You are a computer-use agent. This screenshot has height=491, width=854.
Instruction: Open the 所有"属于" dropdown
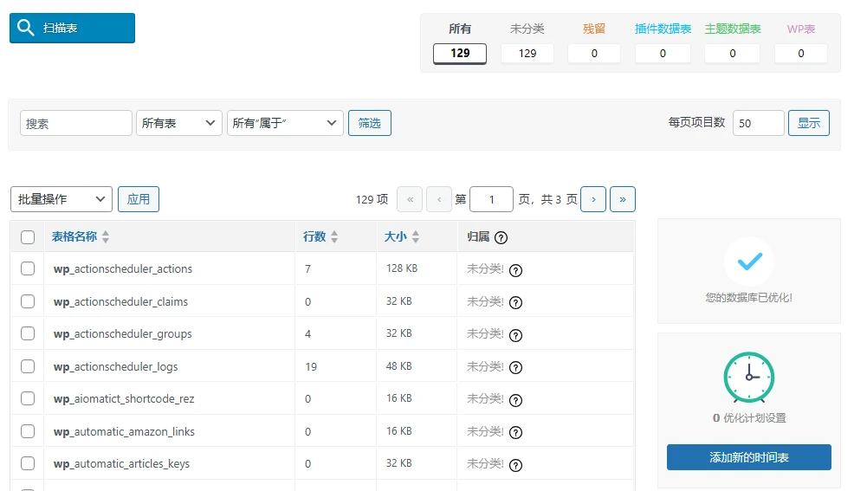pyautogui.click(x=285, y=123)
